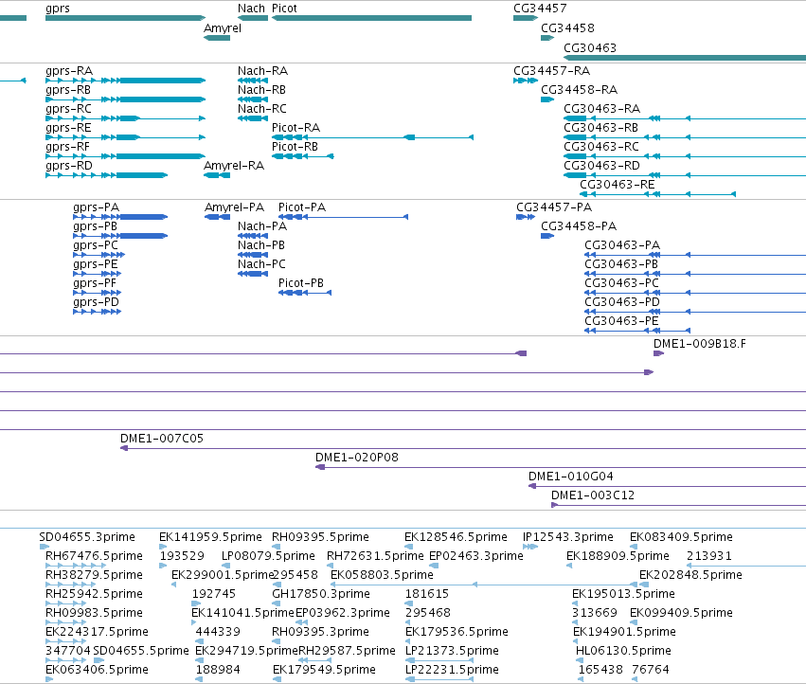Click the Picot gene bar
The image size is (806, 684).
(x=371, y=18)
